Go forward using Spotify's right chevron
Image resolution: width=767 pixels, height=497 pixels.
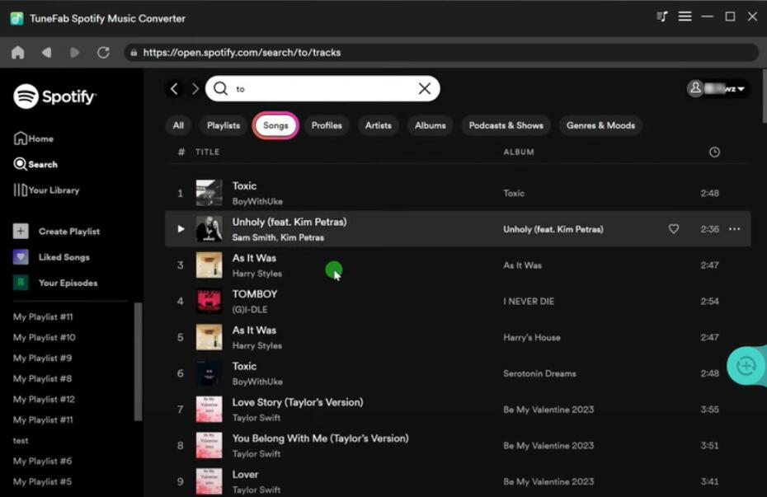195,88
